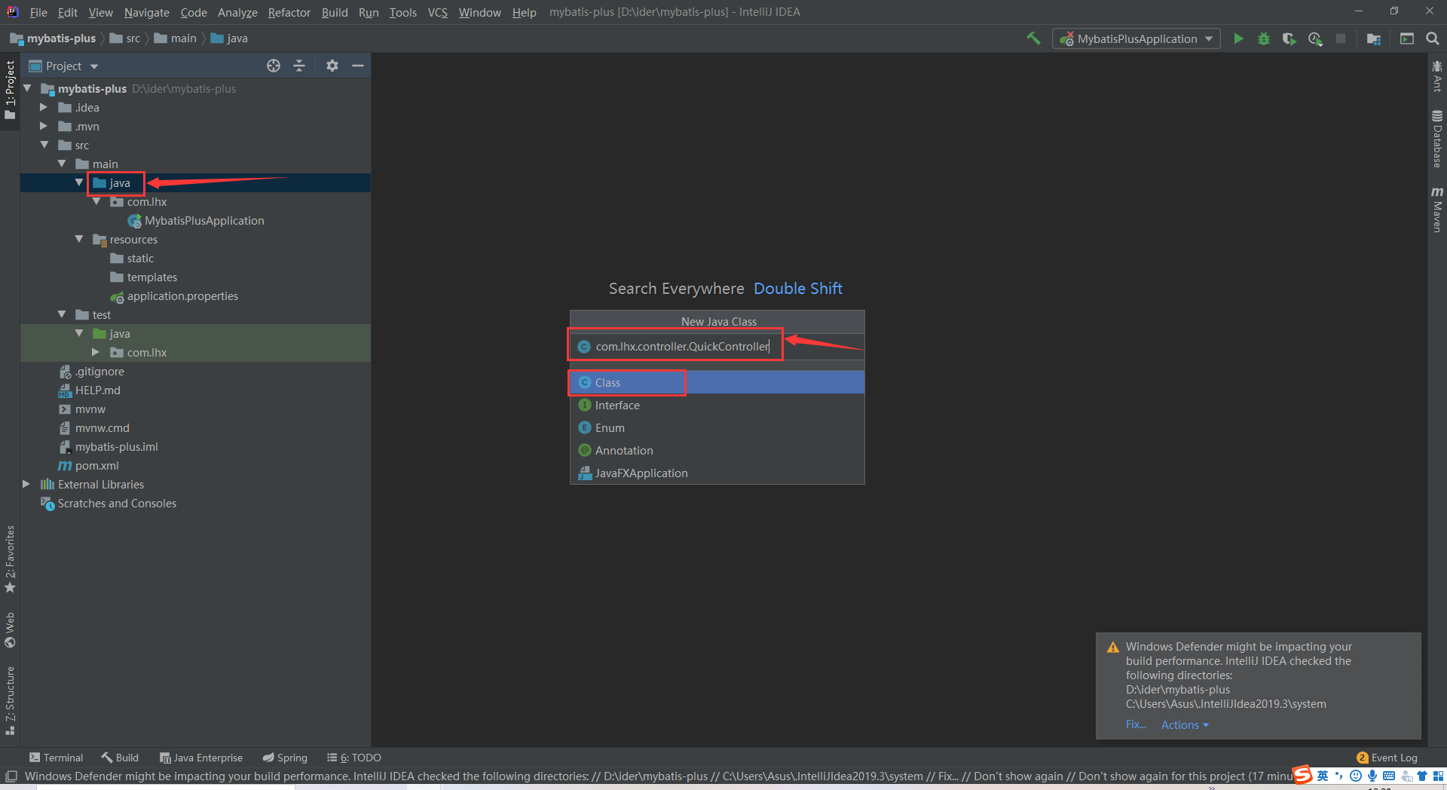
Task: Collapse the src folder
Action: [44, 145]
